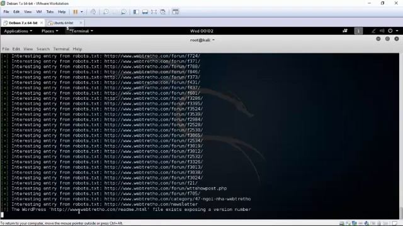Click Send Ctrl+Alt+Del icon in VMware toolbar
The width and height of the screenshot is (403, 226).
93,12
